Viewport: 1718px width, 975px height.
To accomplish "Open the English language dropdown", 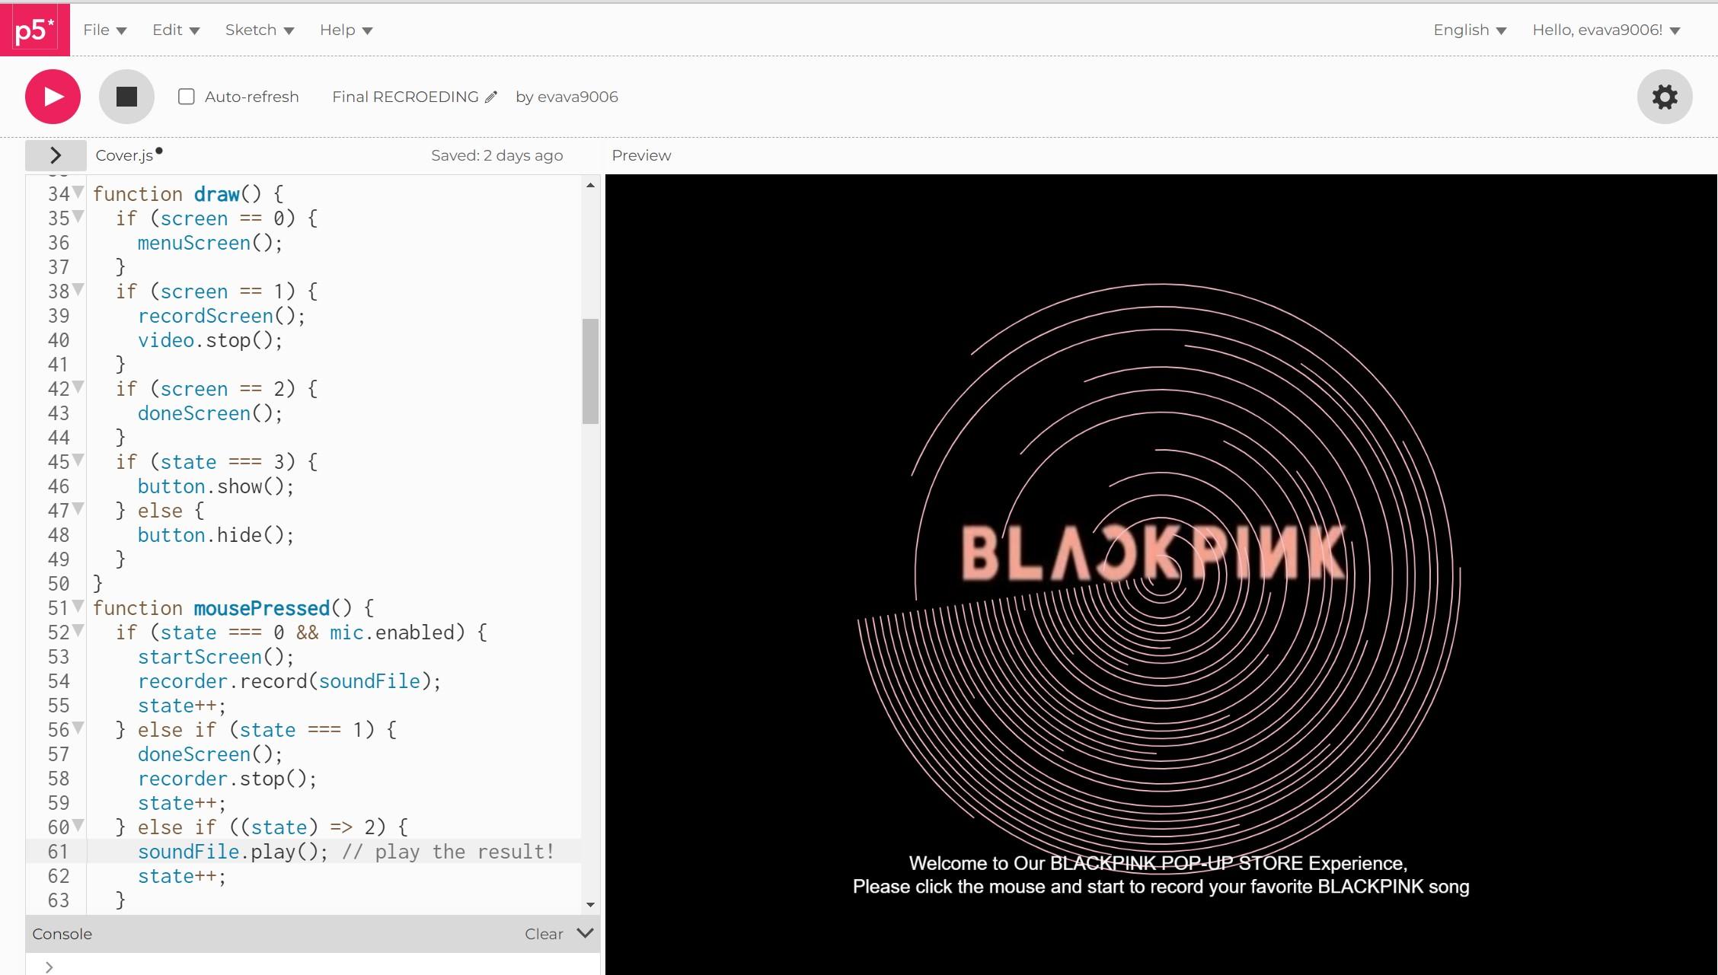I will tap(1469, 30).
